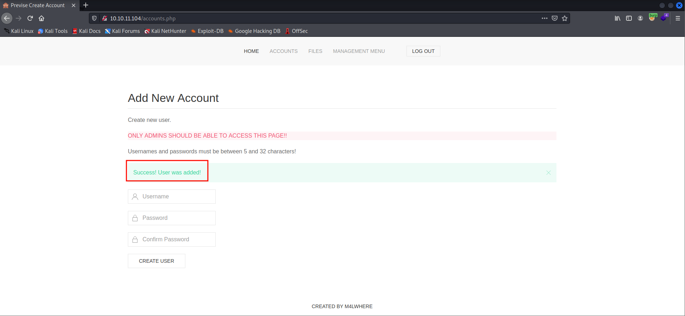Open the tracking protection shield icon
The width and height of the screenshot is (685, 316).
coord(94,18)
